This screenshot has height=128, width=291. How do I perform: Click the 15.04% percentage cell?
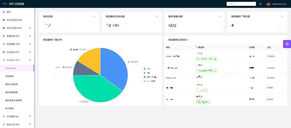point(271,56)
